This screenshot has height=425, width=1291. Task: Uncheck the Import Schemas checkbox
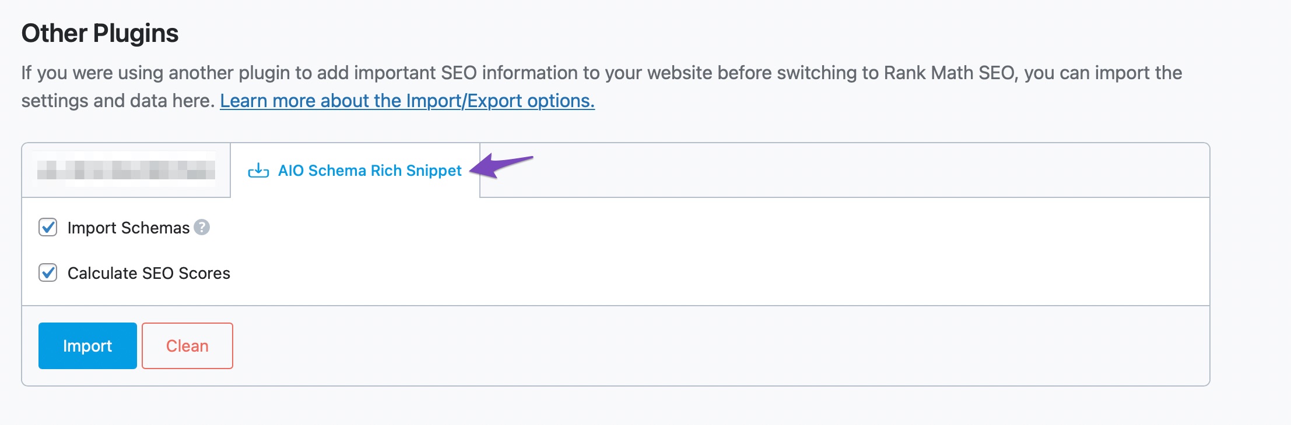48,227
